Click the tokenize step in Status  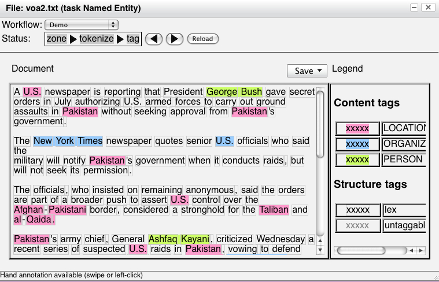(97, 39)
